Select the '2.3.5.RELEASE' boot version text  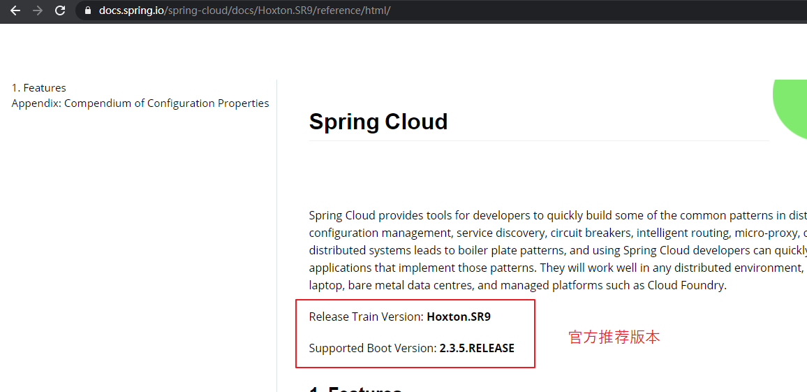477,348
